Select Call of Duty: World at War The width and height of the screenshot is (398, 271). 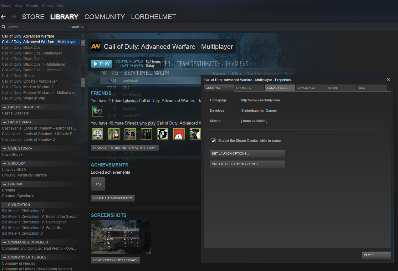pos(23,98)
